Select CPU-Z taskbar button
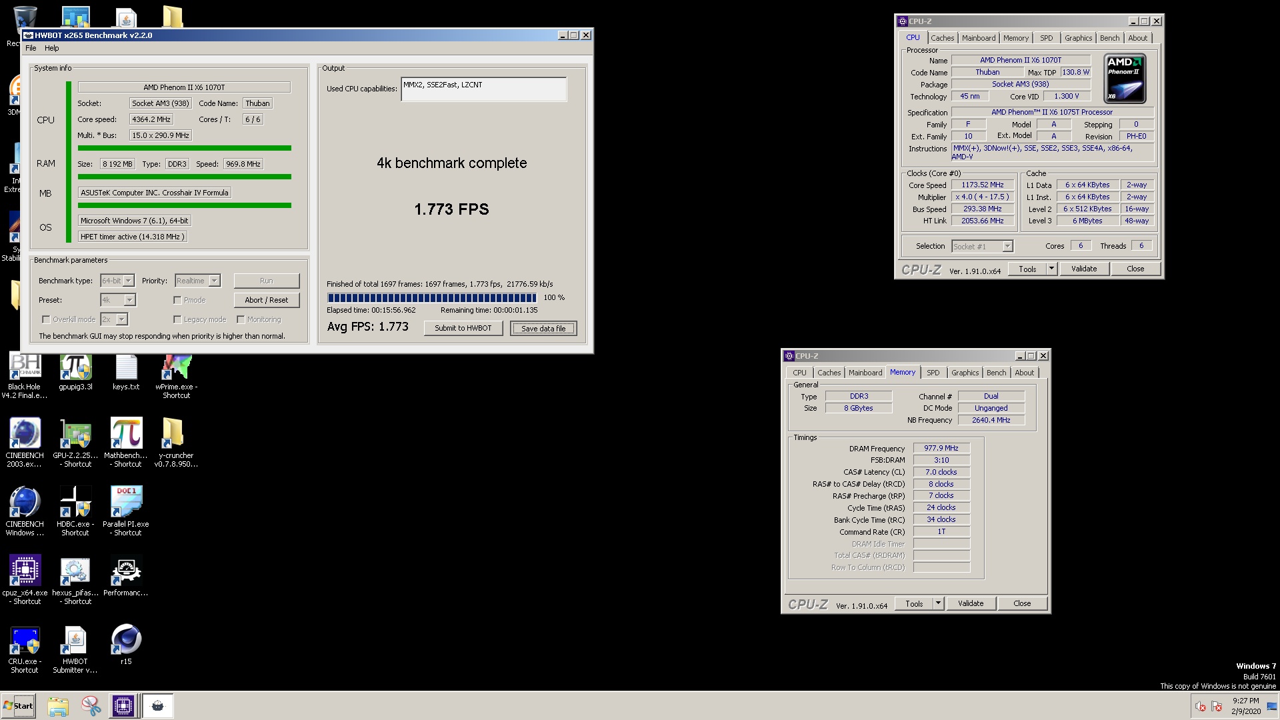 click(123, 706)
